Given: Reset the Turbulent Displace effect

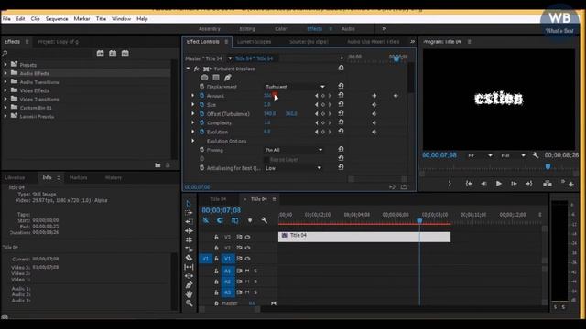Looking at the screenshot, I should (x=341, y=68).
